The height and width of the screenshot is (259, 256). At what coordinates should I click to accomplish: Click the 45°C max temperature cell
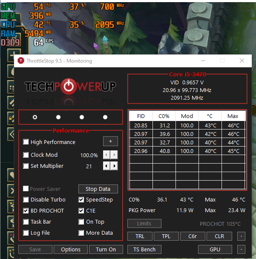click(x=233, y=151)
